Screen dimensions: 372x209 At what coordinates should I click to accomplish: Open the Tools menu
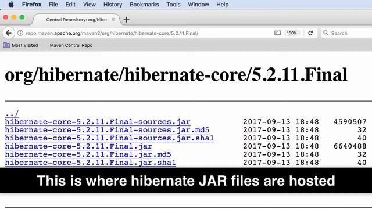coord(173,5)
